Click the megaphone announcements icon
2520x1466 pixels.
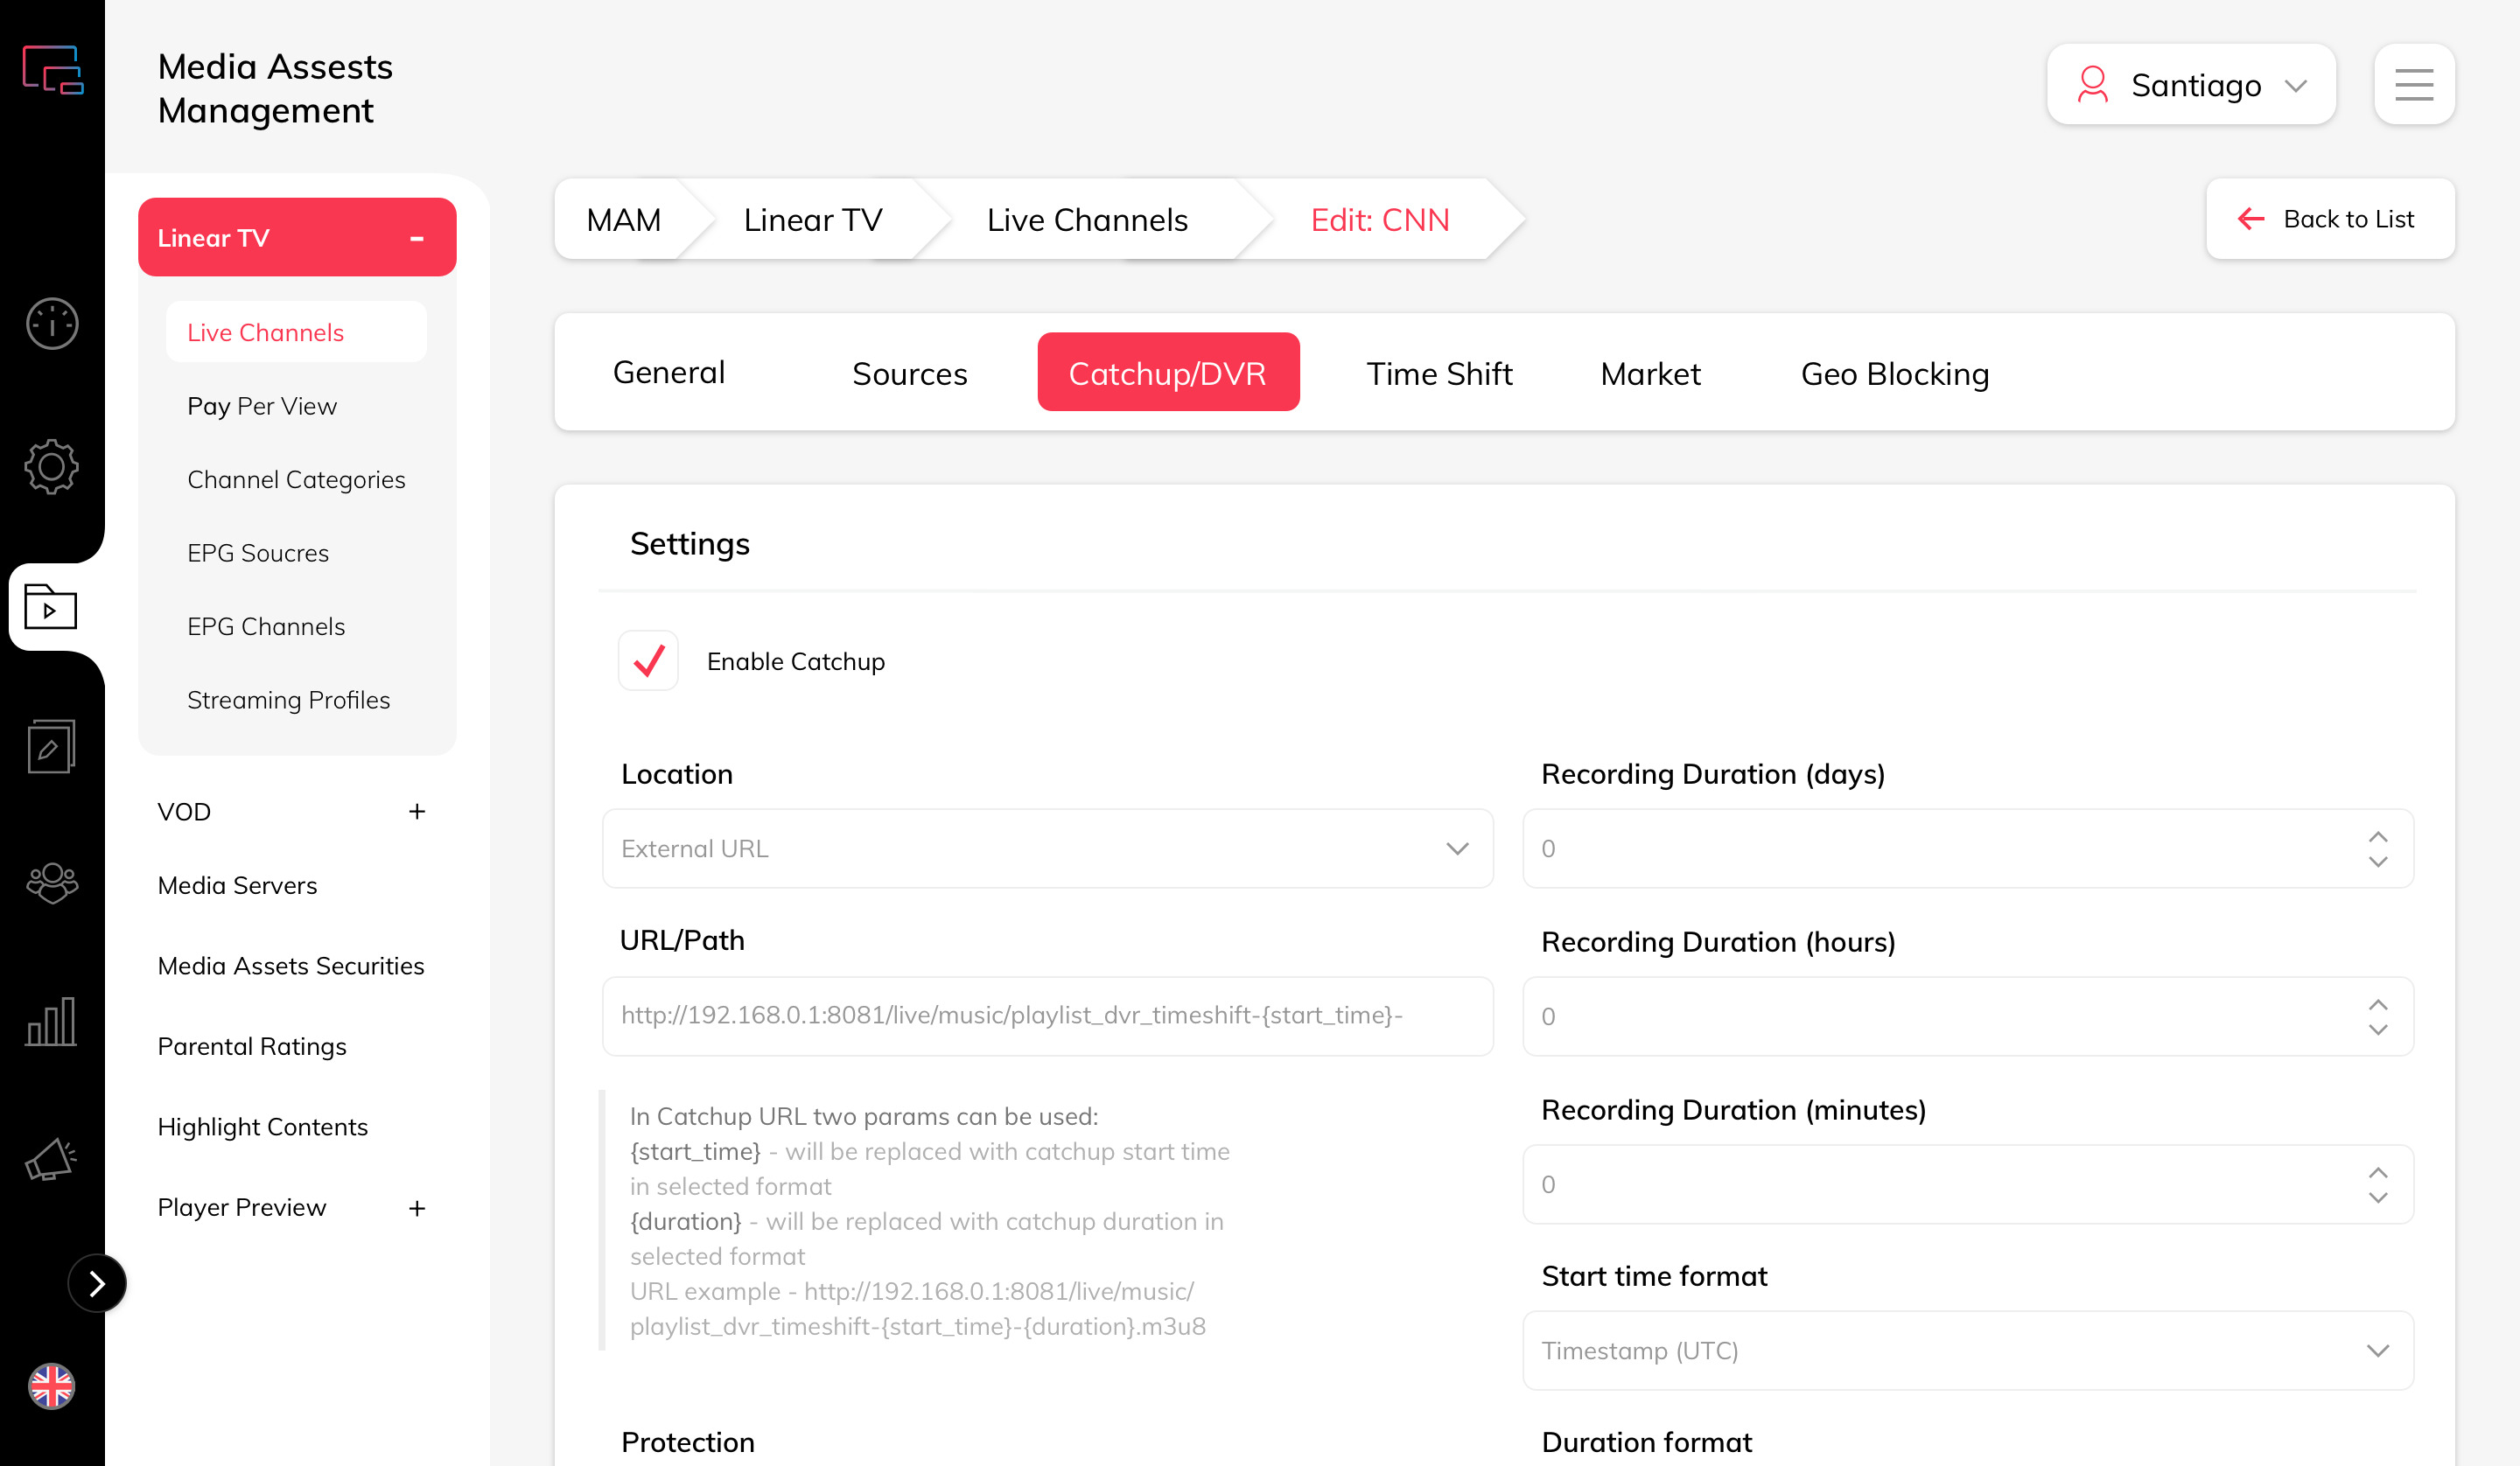click(x=52, y=1160)
